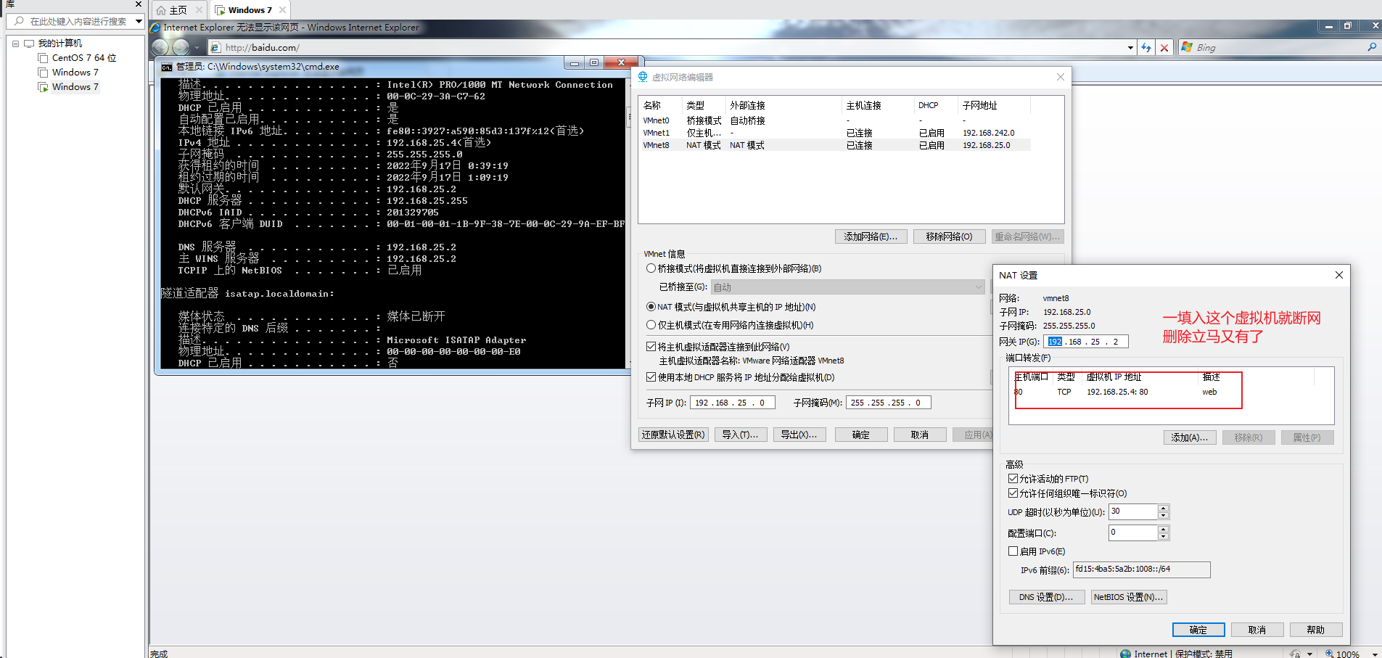1382x658 pixels.
Task: Click the Bing search magnifier icon
Action: [1371, 47]
